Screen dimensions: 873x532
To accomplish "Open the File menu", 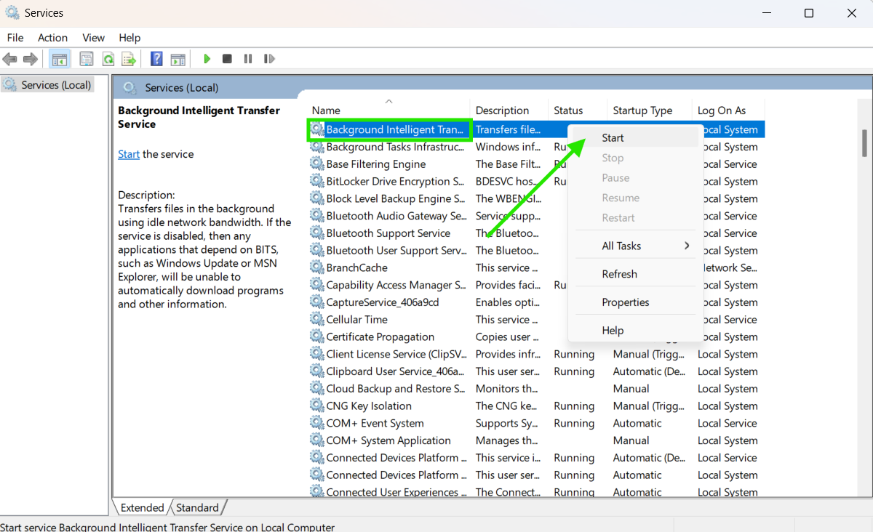I will [x=15, y=38].
